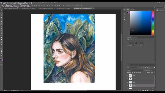
Task: Open the layer fill dropdown arrow
Action: click(154, 73)
